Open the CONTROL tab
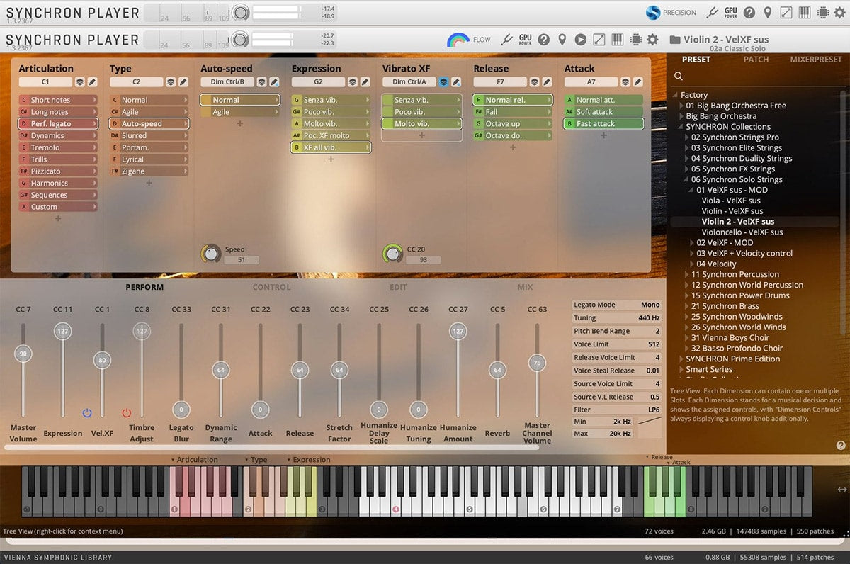This screenshot has width=850, height=564. point(272,287)
